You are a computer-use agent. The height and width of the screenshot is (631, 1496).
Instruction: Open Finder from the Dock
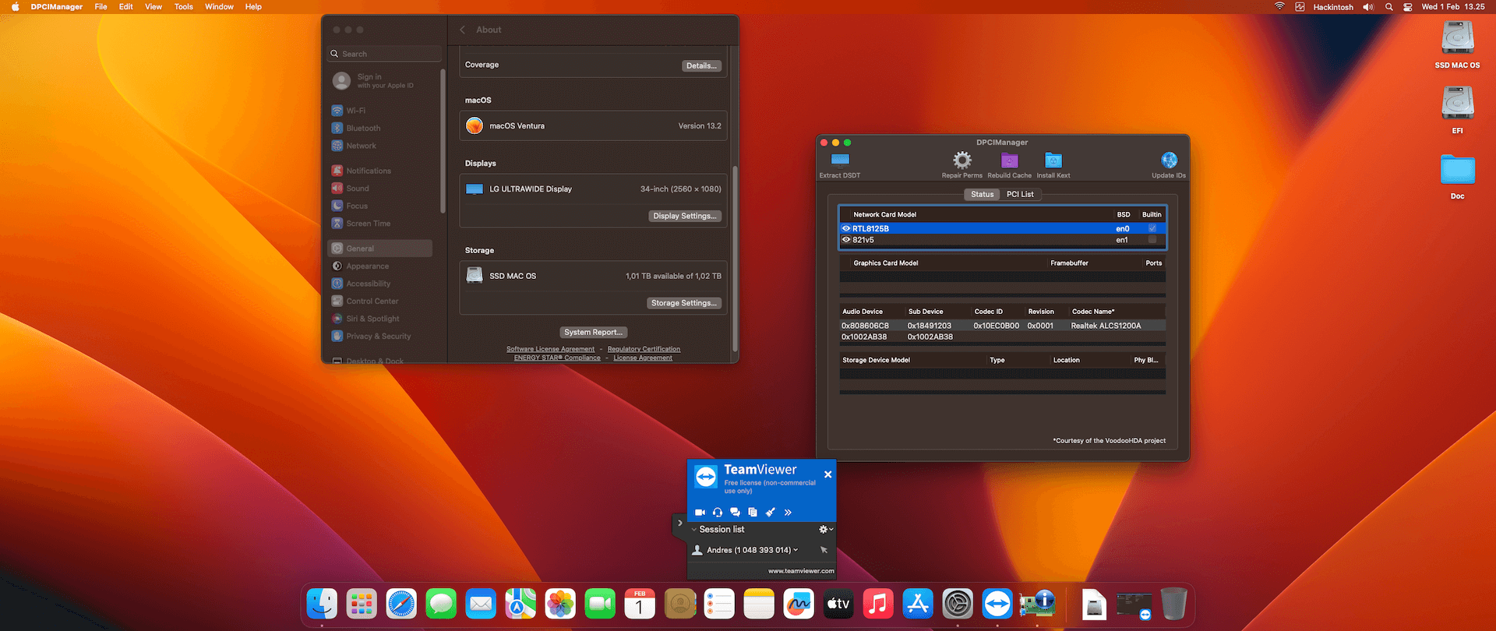click(x=322, y=604)
